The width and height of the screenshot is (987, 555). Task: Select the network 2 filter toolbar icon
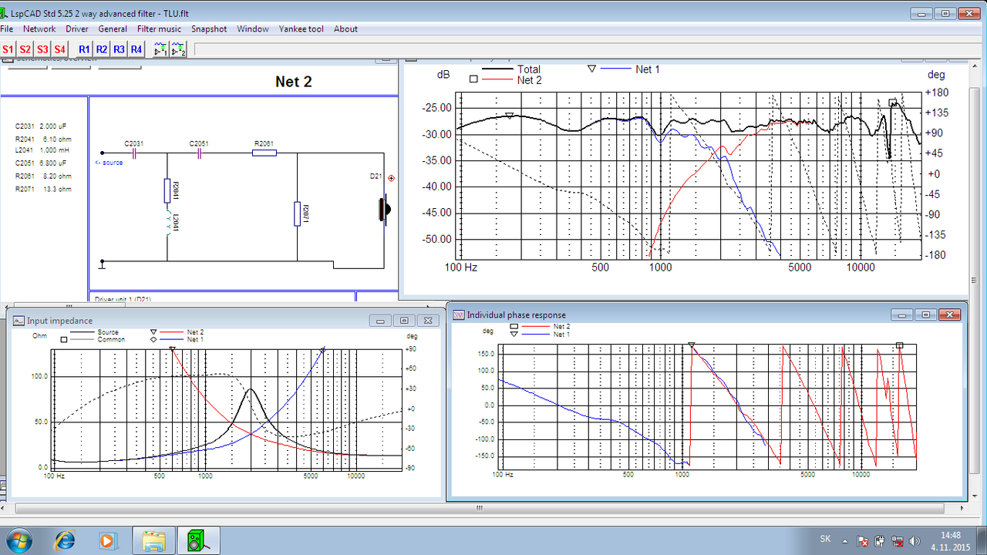(179, 49)
